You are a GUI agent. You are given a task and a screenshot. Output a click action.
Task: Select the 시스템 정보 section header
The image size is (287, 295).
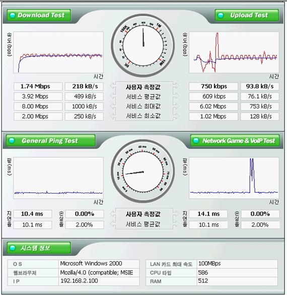39,248
